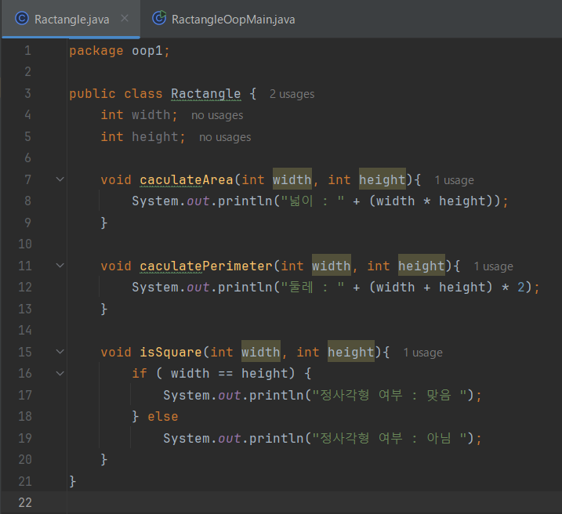
Task: Click the string "넓이 : " on line 8
Action: coord(313,201)
